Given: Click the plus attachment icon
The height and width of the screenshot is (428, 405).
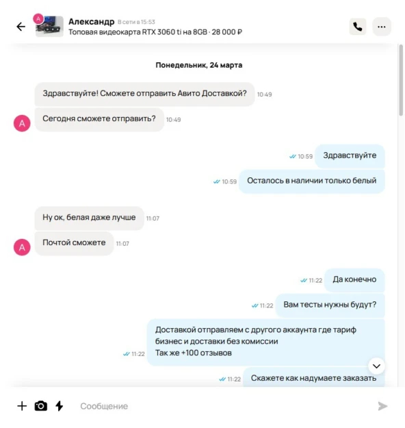Looking at the screenshot, I should pyautogui.click(x=22, y=406).
